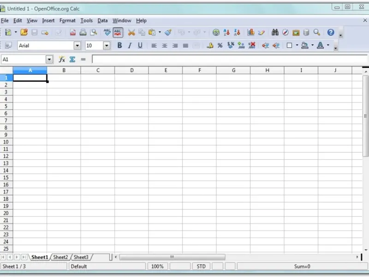This screenshot has height=277, width=369.
Task: Expand the Arial font name dropdown
Action: coord(77,46)
